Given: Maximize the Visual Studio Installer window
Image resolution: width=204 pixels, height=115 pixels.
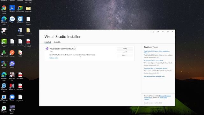Looking at the screenshot, I should click(x=168, y=32).
